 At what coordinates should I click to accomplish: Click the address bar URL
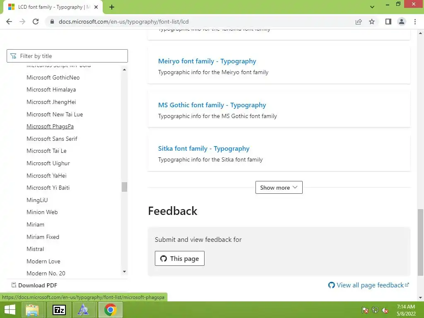tap(123, 22)
